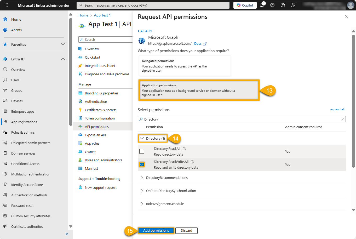
Task: Collapse the left navigation with double-chevron
Action: tap(67, 234)
